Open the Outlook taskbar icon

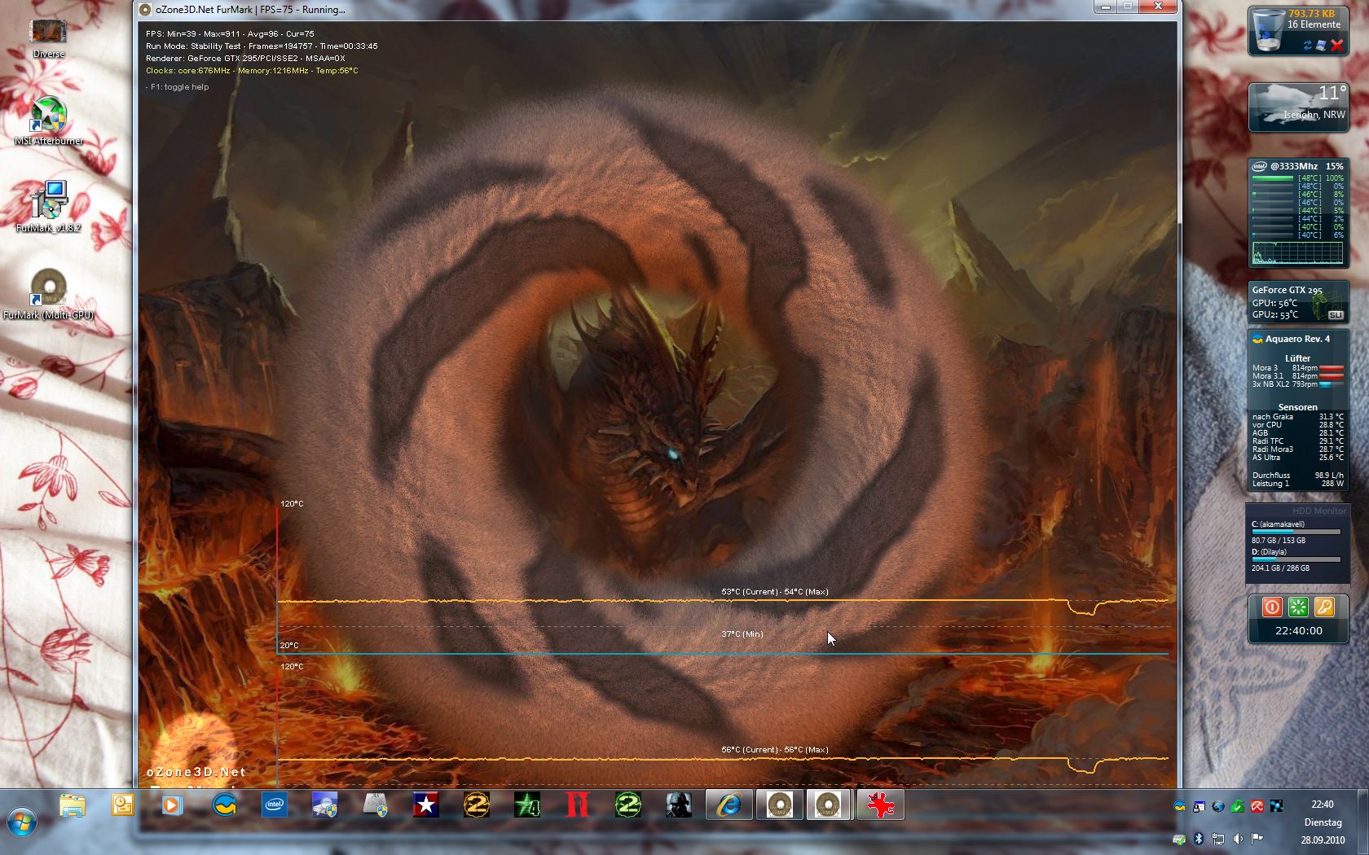click(123, 805)
